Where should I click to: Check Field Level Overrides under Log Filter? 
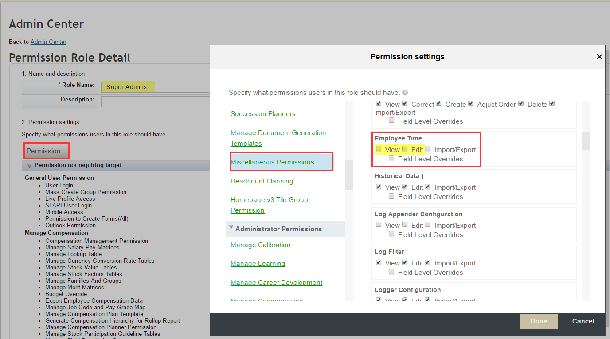pyautogui.click(x=391, y=272)
